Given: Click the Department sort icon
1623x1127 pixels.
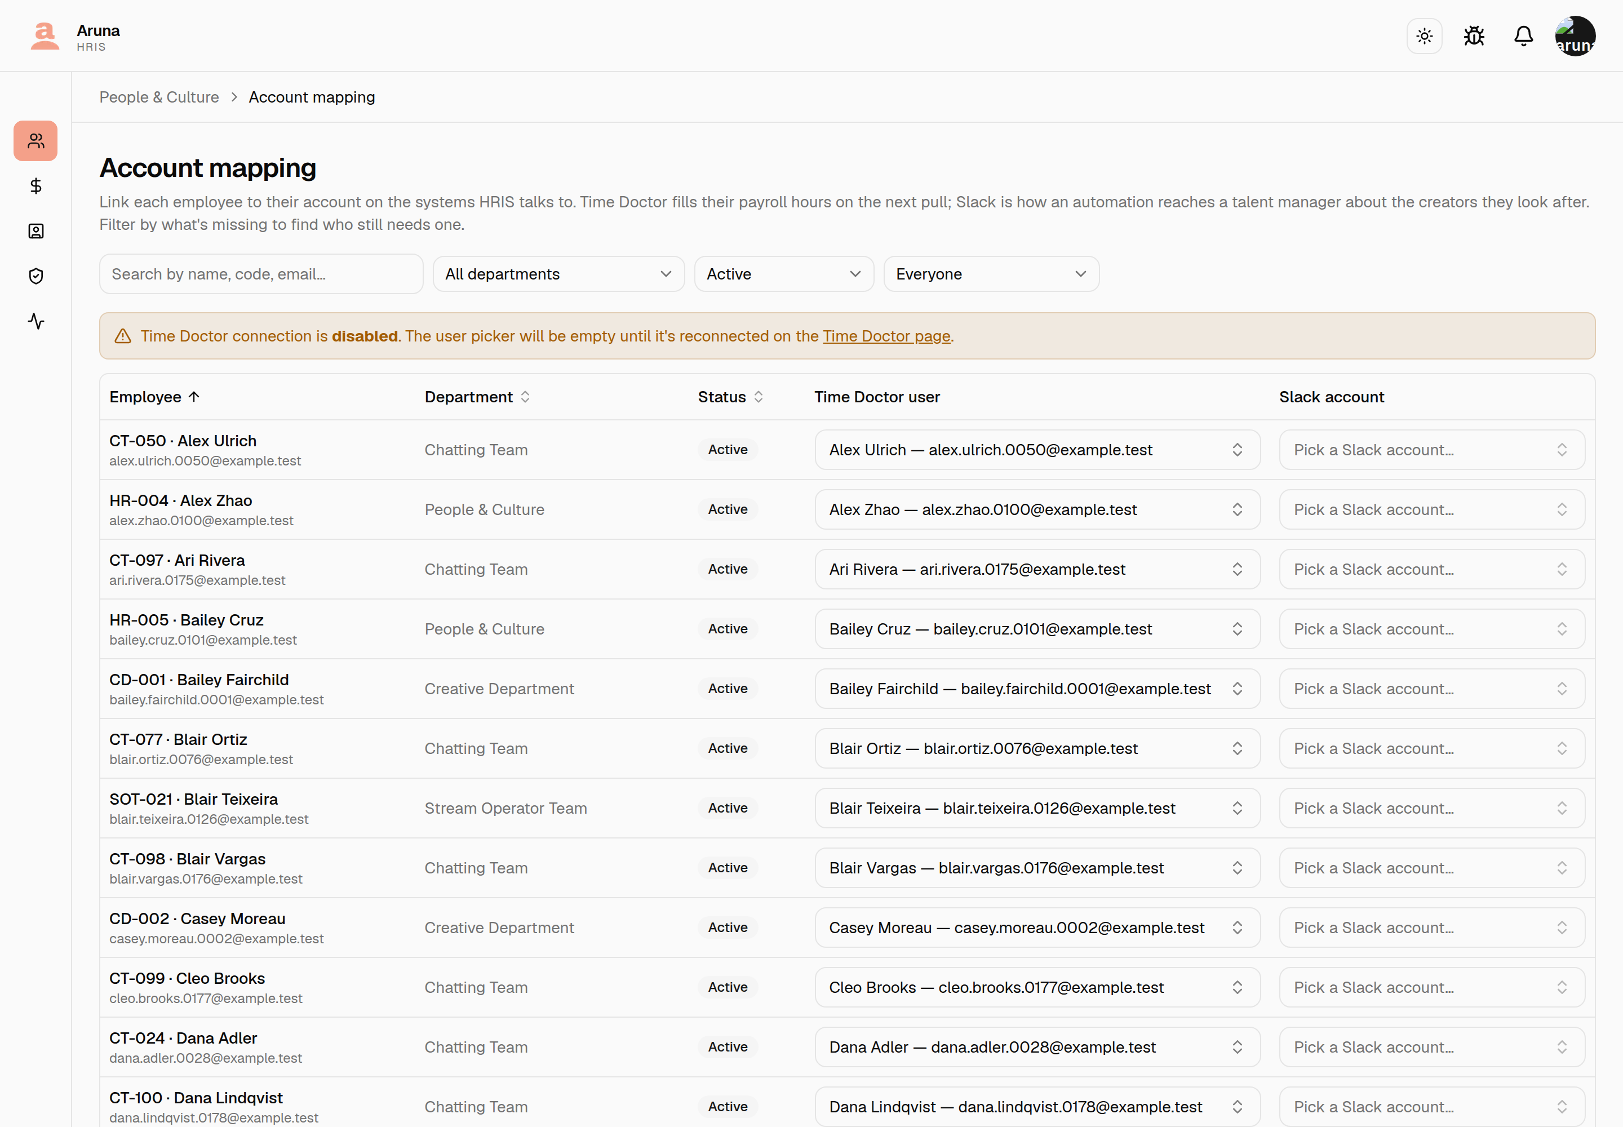Looking at the screenshot, I should click(525, 397).
